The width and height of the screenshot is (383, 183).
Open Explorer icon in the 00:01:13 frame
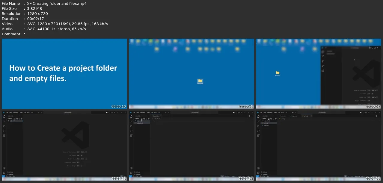[4, 117]
